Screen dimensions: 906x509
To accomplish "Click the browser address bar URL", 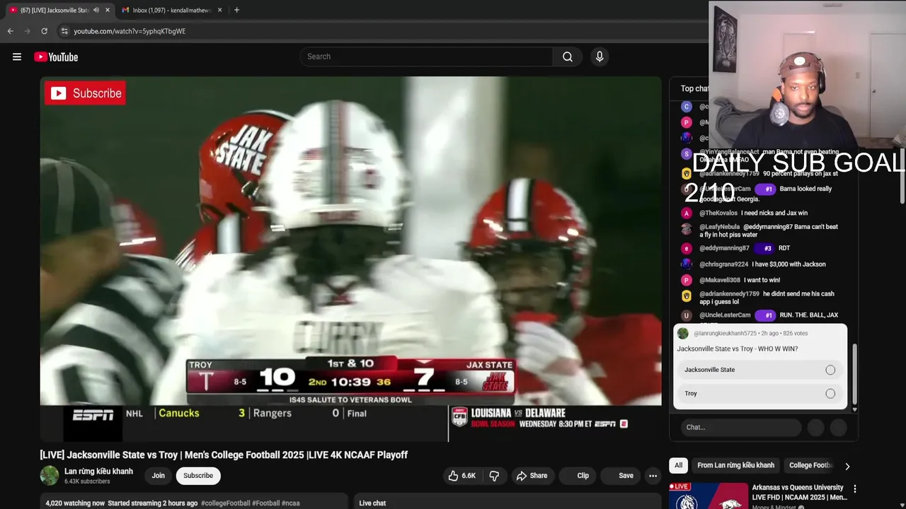I will pyautogui.click(x=130, y=31).
